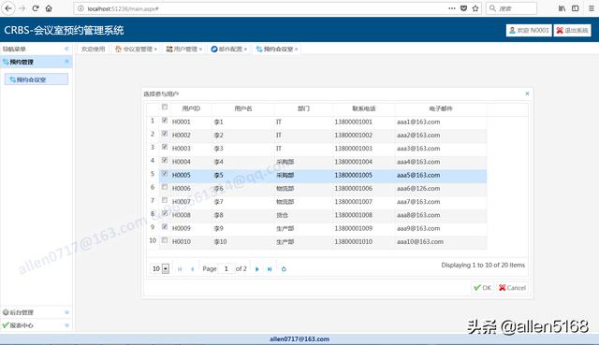The image size is (599, 345).
Task: Go to last page pager icon
Action: pyautogui.click(x=270, y=269)
